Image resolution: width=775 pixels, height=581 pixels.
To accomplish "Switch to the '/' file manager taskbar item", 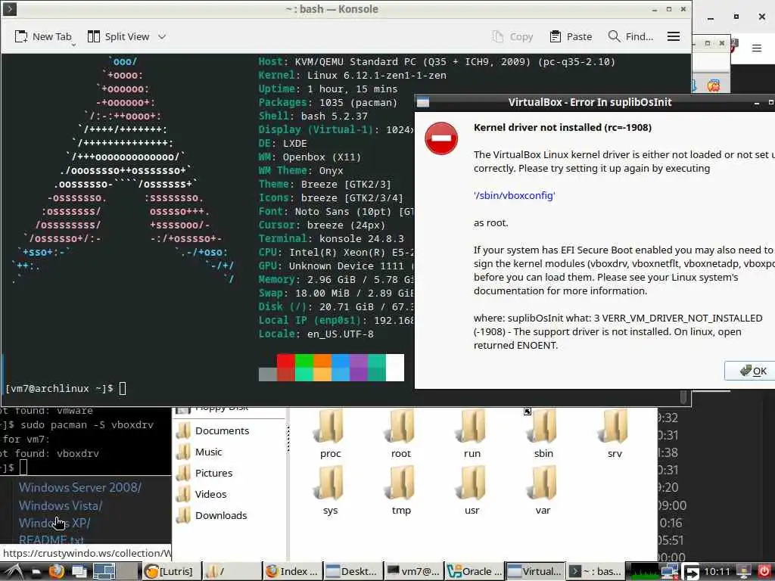I will pos(232,572).
